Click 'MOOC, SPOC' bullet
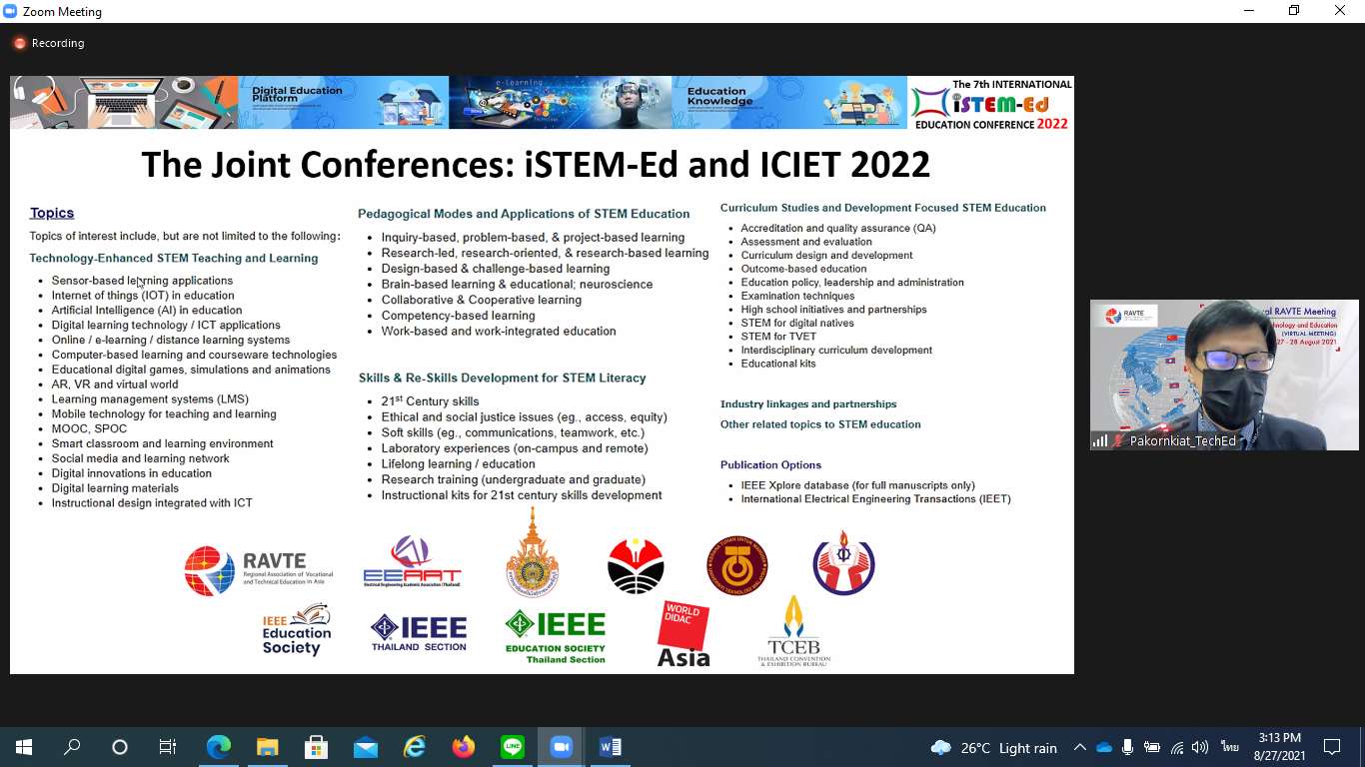1365x767 pixels. point(89,429)
